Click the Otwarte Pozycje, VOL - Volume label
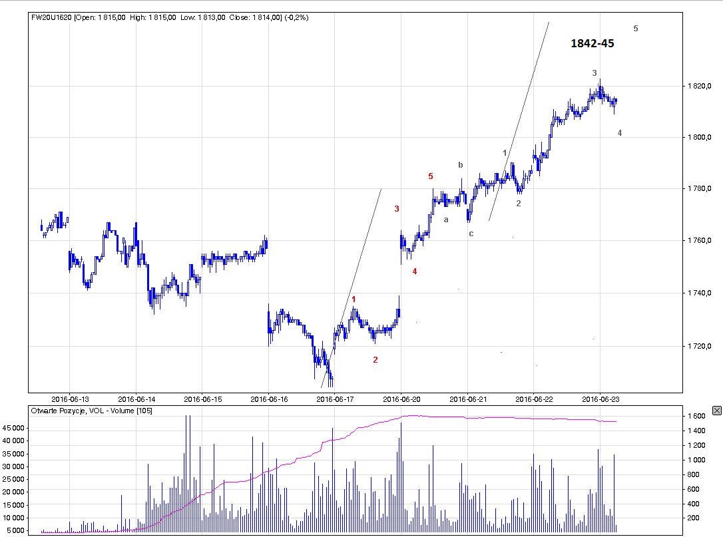Image resolution: width=723 pixels, height=537 pixels. tap(91, 411)
